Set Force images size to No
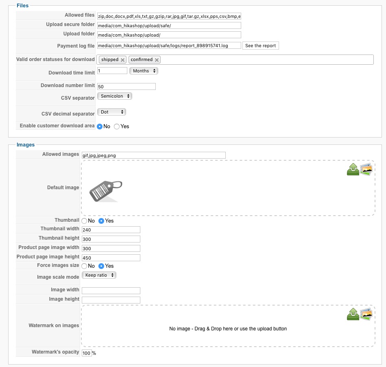 [x=84, y=266]
